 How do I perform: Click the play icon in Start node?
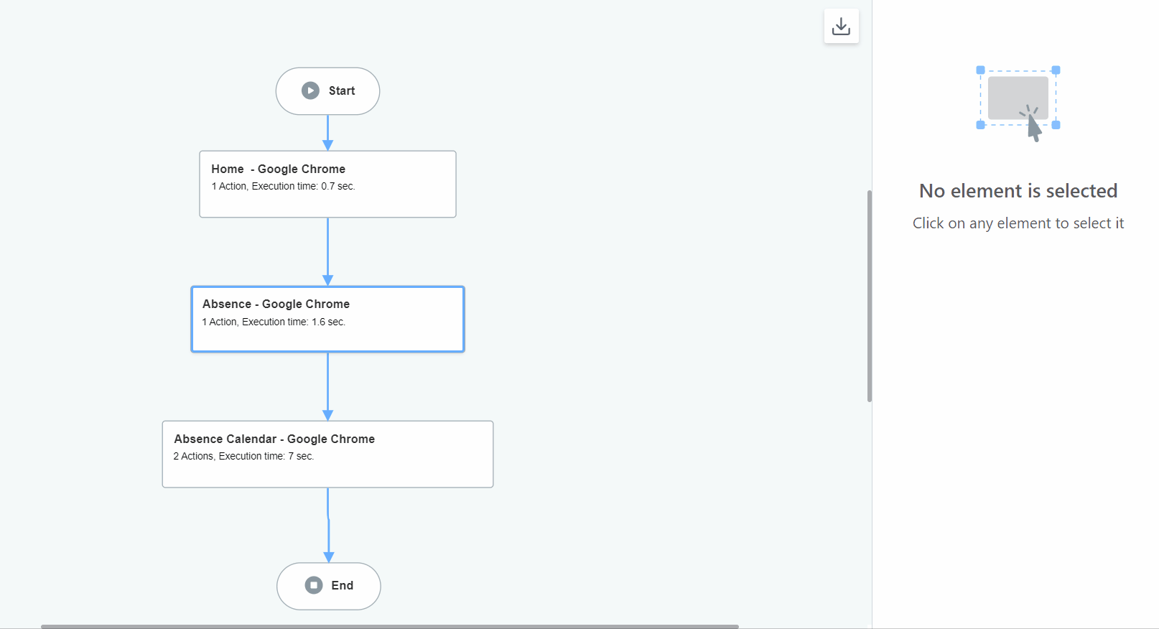point(310,90)
